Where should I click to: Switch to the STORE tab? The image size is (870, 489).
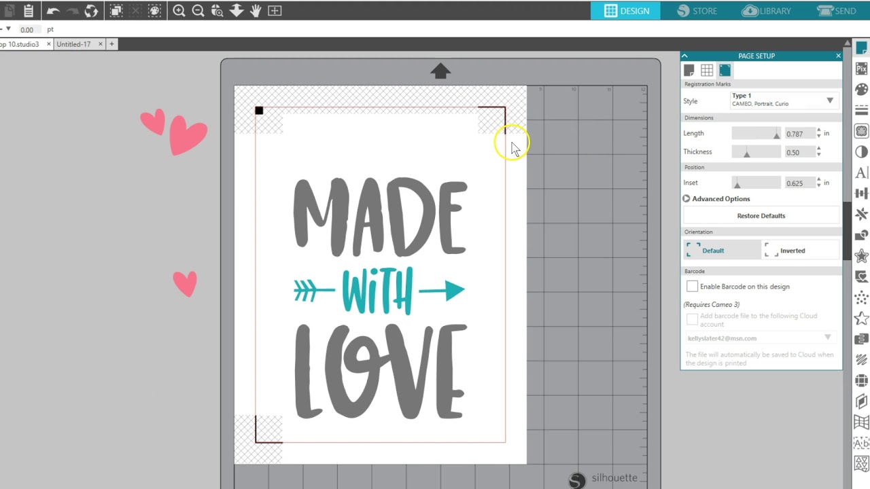(x=696, y=11)
